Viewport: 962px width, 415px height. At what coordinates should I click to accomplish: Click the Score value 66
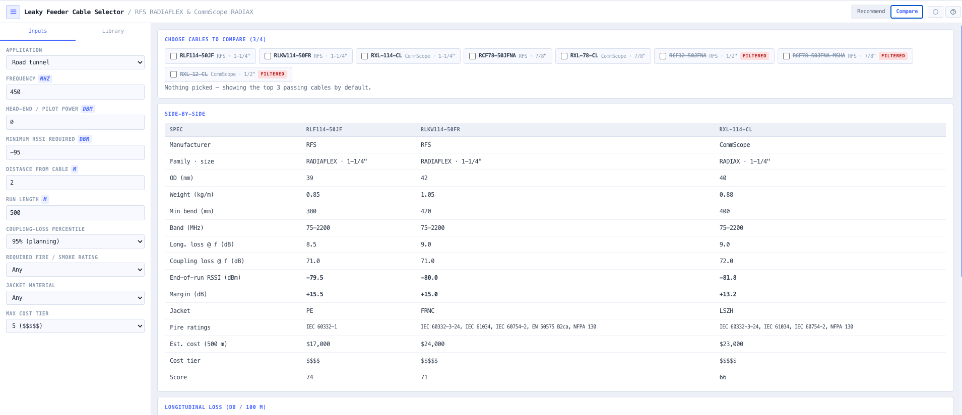723,377
